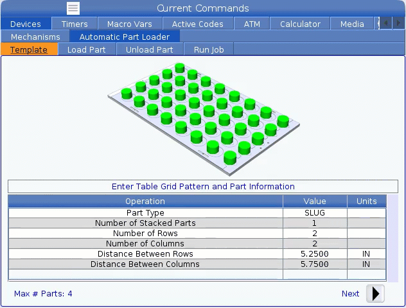The width and height of the screenshot is (406, 308).
Task: Switch to the Calculator tab
Action: (300, 24)
